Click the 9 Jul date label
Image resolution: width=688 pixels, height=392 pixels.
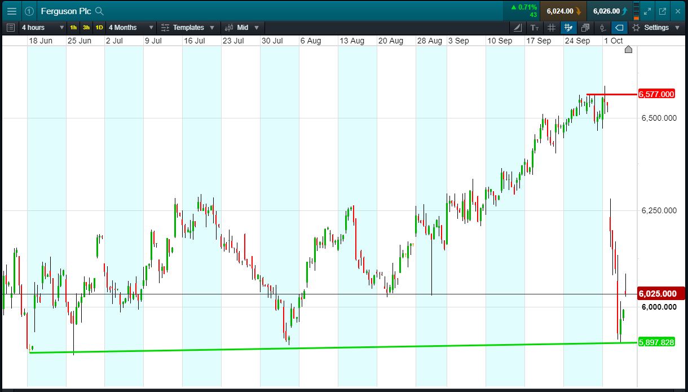153,41
